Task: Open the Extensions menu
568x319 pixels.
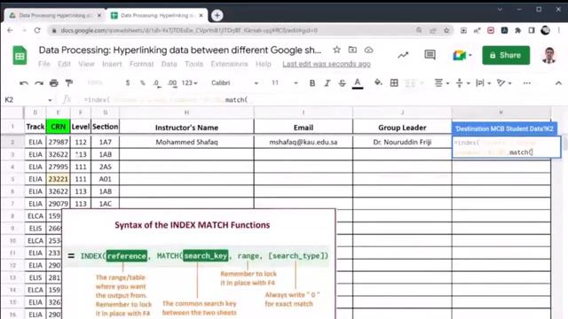Action: click(229, 64)
